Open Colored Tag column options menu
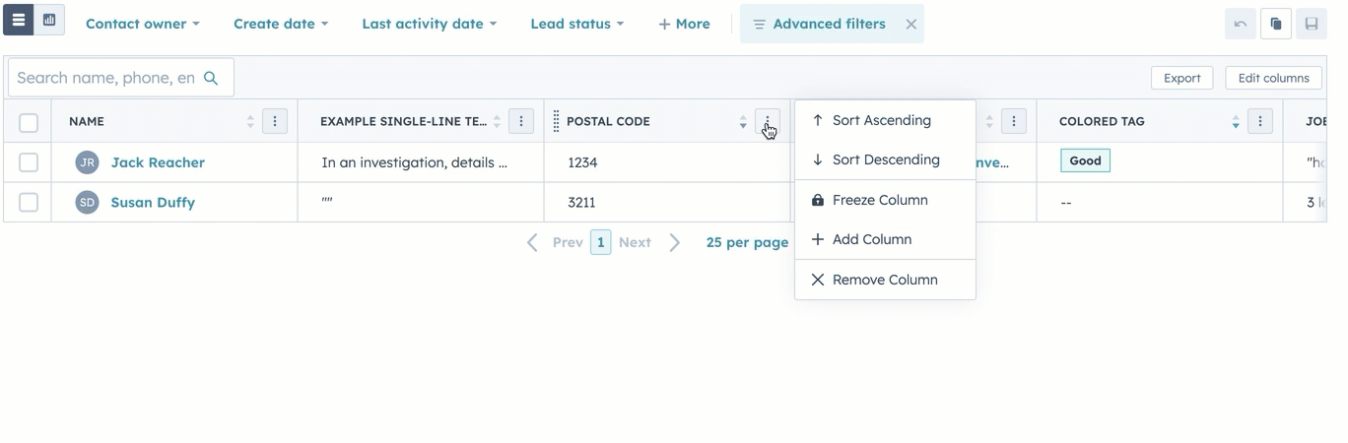Viewport: 1348px width, 443px height. (x=1259, y=121)
